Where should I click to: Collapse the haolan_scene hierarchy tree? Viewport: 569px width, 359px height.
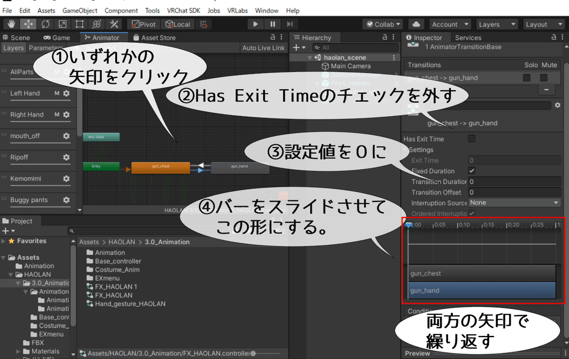310,57
